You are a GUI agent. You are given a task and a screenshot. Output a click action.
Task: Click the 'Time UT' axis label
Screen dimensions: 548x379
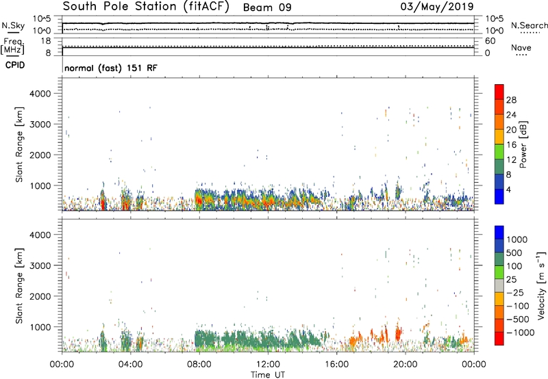(x=268, y=374)
